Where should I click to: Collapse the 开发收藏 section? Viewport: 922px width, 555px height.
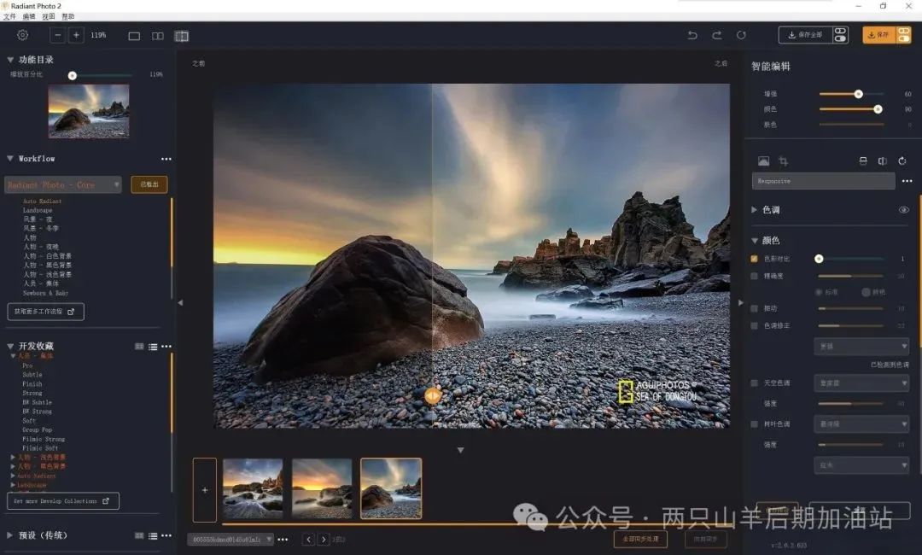(x=10, y=346)
